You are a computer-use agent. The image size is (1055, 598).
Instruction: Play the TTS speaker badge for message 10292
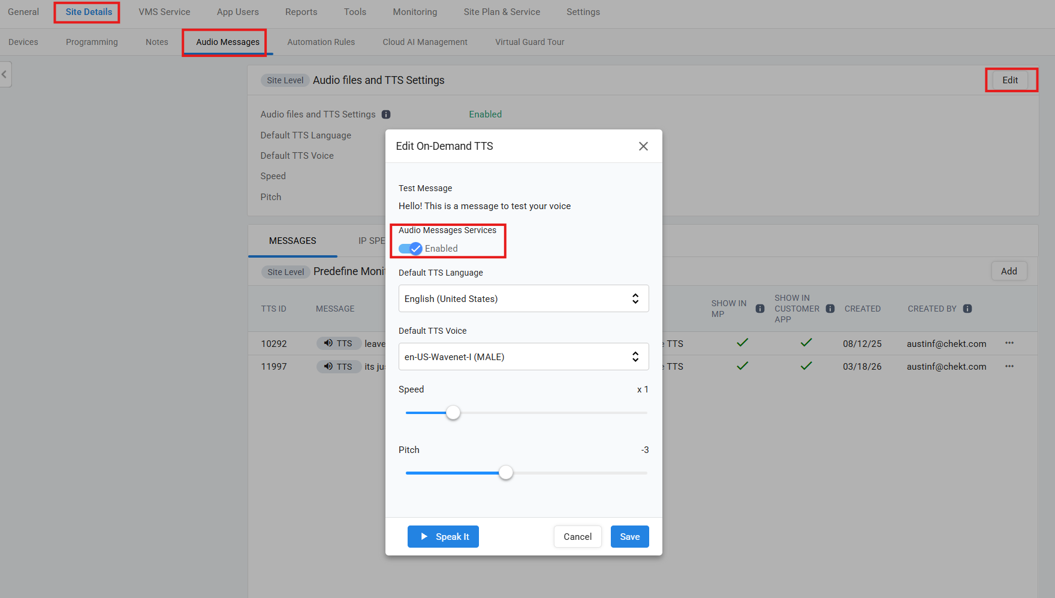click(x=338, y=343)
